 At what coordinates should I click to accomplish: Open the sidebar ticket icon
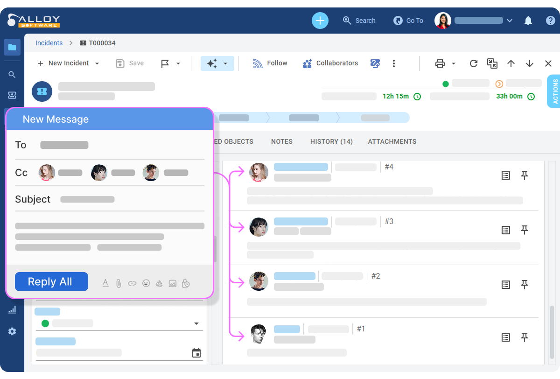coord(12,95)
